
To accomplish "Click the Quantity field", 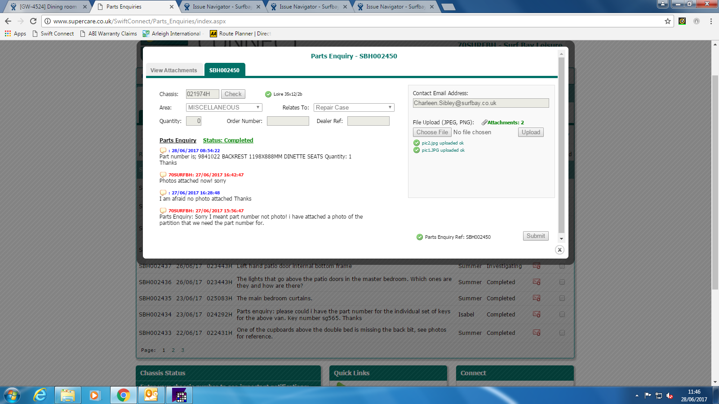I will point(194,121).
